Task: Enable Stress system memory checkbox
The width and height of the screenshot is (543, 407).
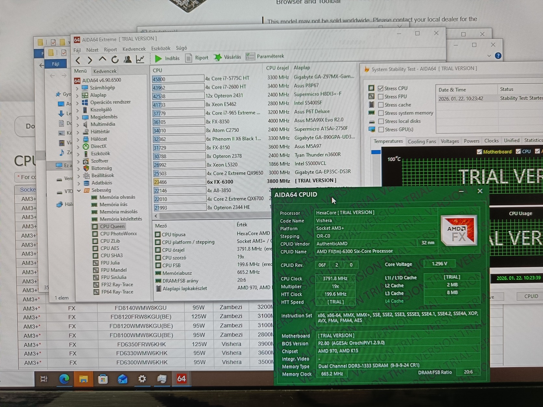Action: tap(381, 113)
